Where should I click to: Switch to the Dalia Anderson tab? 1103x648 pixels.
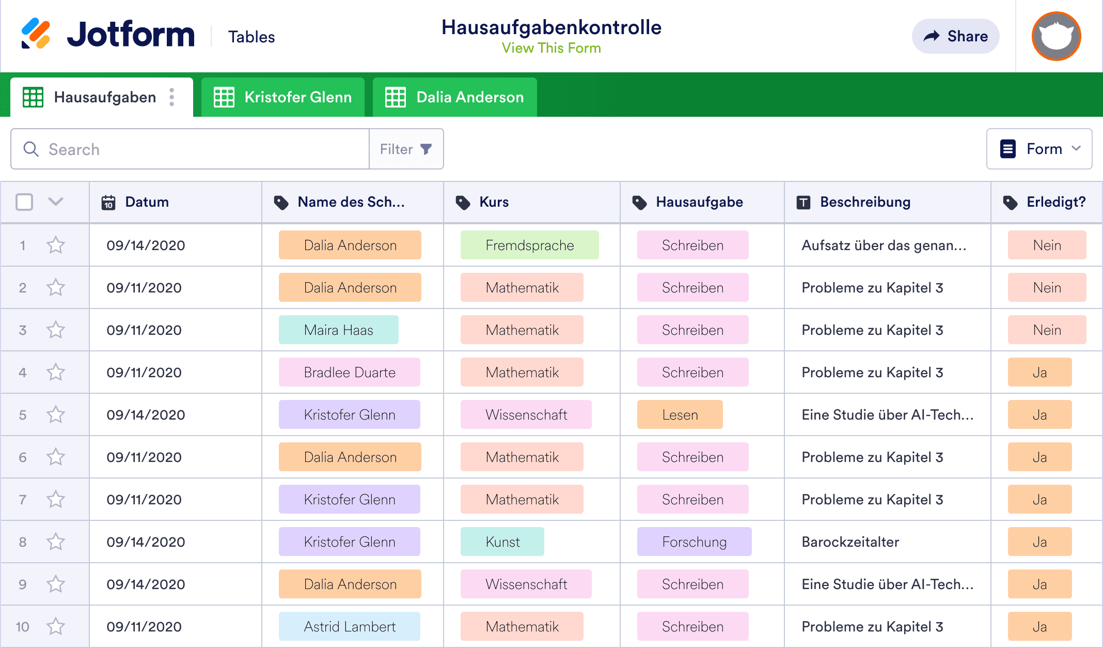(x=454, y=97)
